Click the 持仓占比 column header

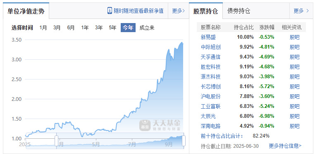[243, 27]
